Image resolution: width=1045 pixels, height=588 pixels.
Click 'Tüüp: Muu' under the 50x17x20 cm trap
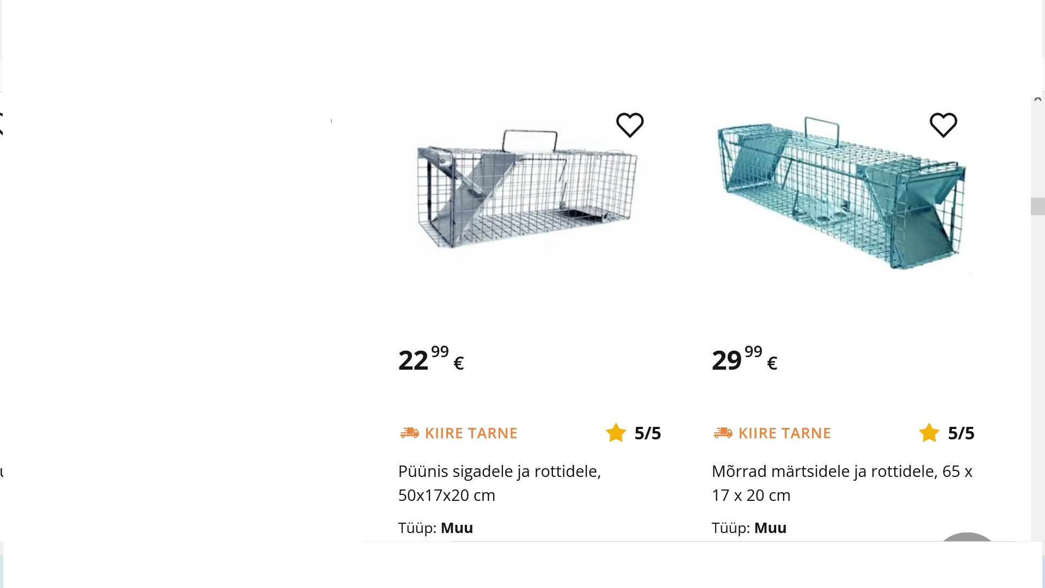435,528
